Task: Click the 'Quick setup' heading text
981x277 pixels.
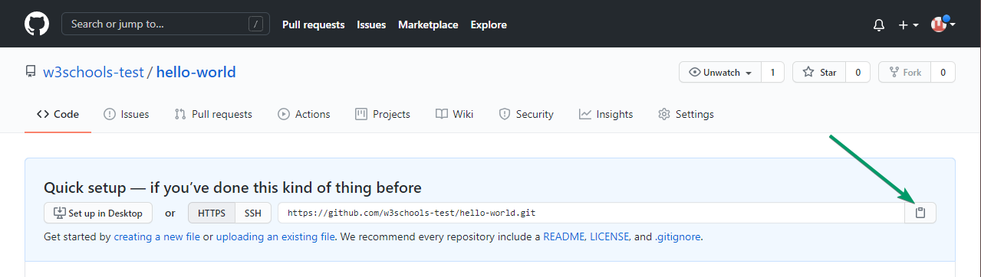Action: coord(232,187)
